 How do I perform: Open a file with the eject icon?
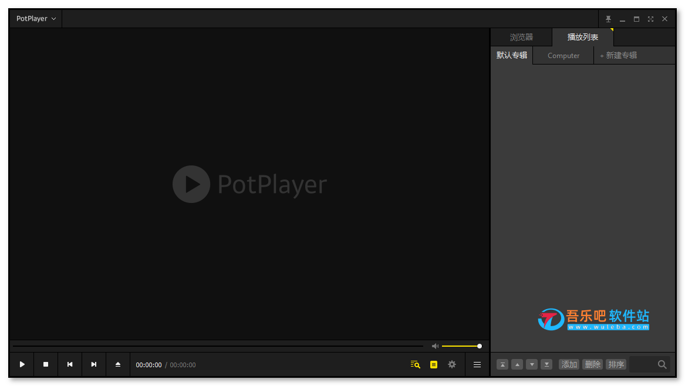[118, 365]
